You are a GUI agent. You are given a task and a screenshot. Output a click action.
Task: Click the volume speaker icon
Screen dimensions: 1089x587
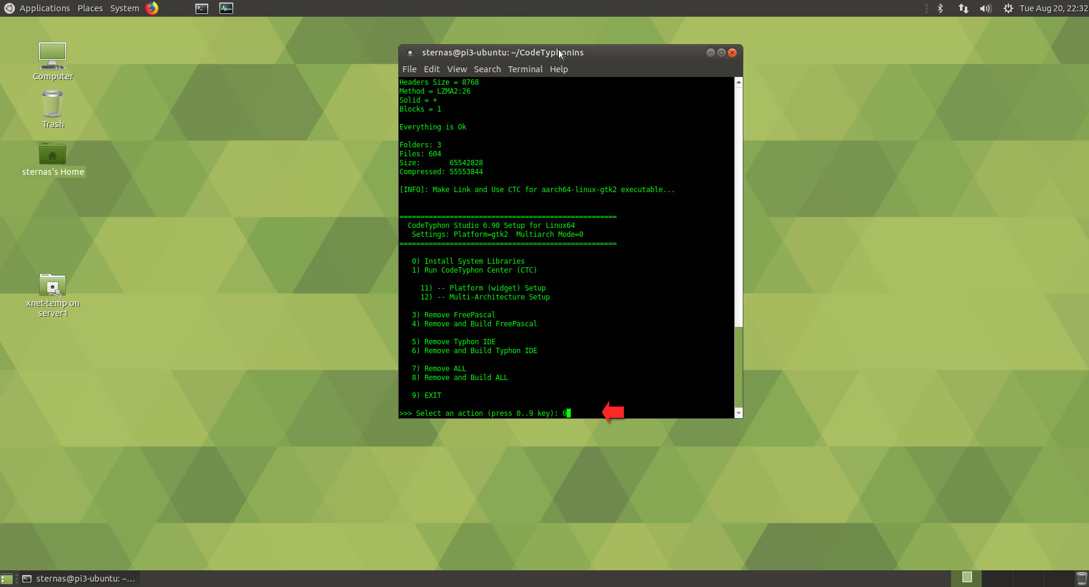pyautogui.click(x=985, y=8)
